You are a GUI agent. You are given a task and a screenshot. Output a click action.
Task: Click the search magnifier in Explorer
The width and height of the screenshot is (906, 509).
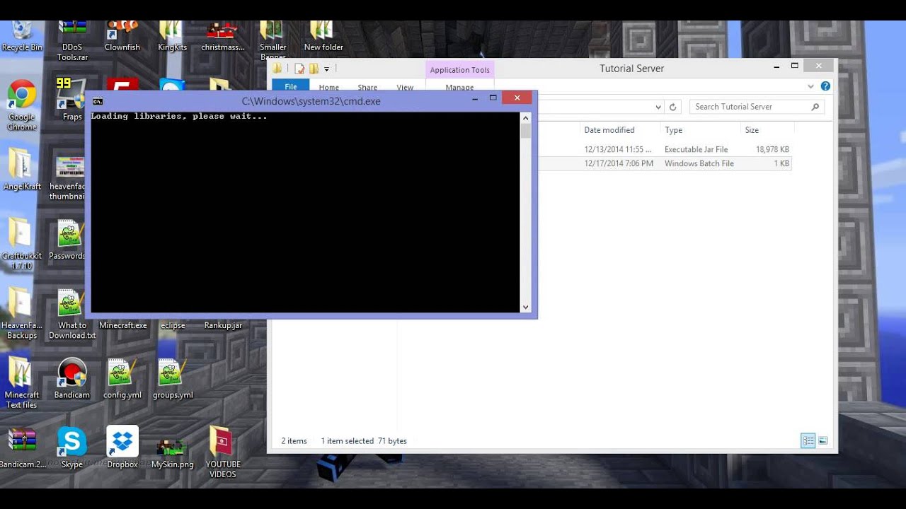click(815, 107)
